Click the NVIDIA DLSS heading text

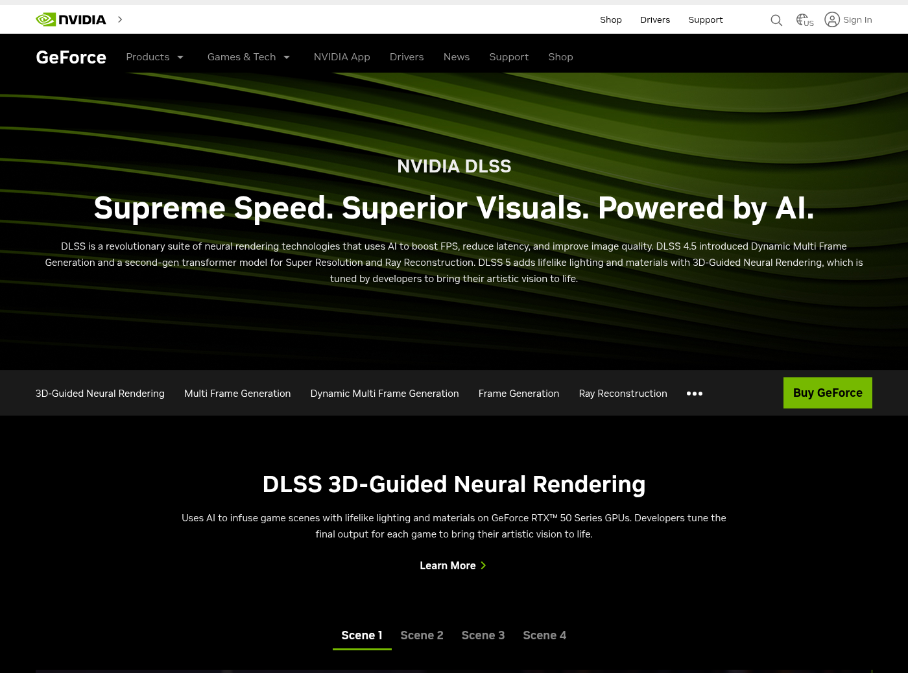(454, 167)
